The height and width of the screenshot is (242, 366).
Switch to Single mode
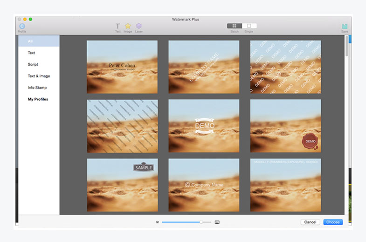click(249, 26)
